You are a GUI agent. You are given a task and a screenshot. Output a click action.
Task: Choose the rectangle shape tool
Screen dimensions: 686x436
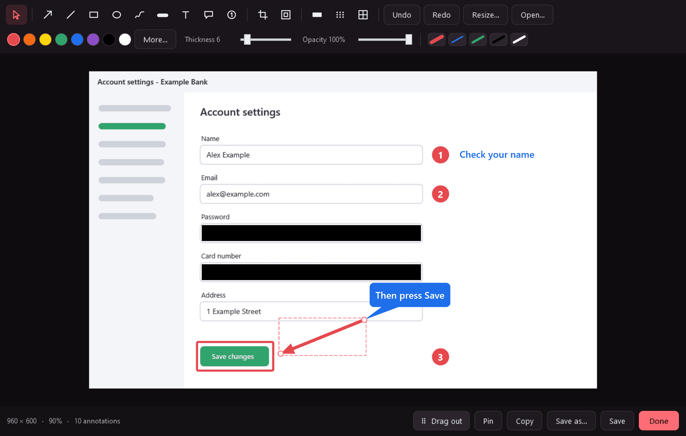[x=94, y=15]
